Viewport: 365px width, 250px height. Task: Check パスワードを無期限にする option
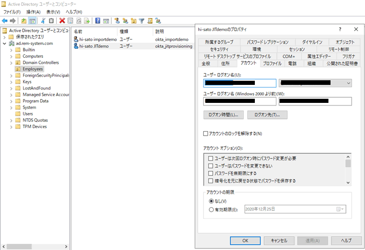211,173
